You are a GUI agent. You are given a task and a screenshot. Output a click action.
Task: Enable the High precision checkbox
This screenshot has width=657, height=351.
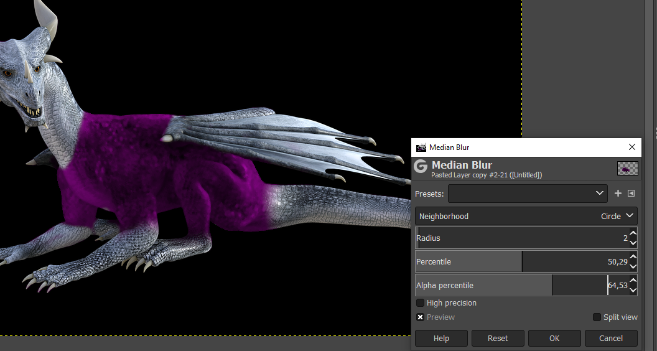421,303
